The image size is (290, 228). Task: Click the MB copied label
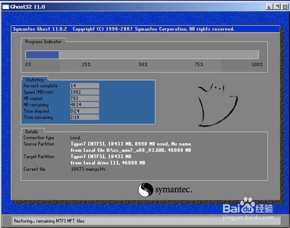point(33,98)
